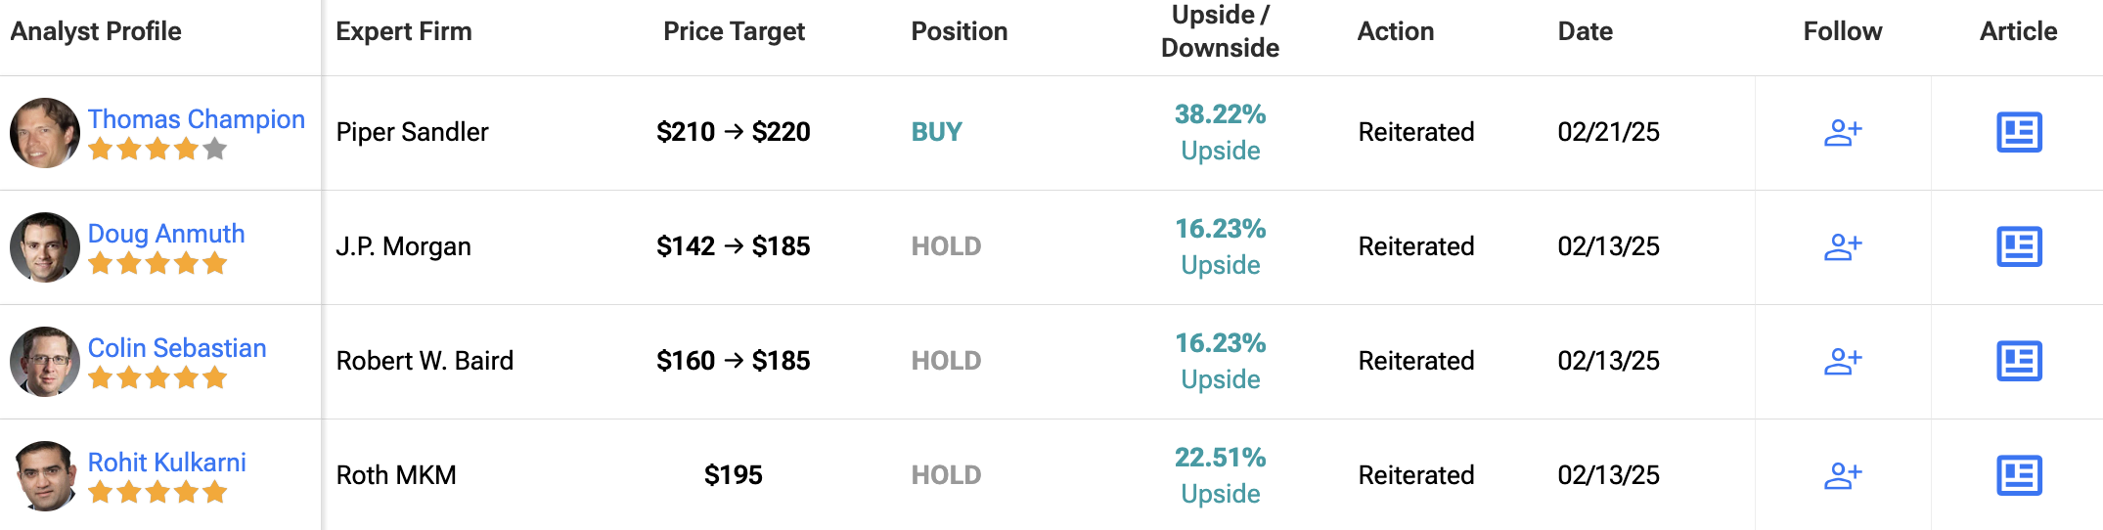Screen dimensions: 2103x530
Task: Click Doug Anmuth's star rating
Action: (x=157, y=264)
